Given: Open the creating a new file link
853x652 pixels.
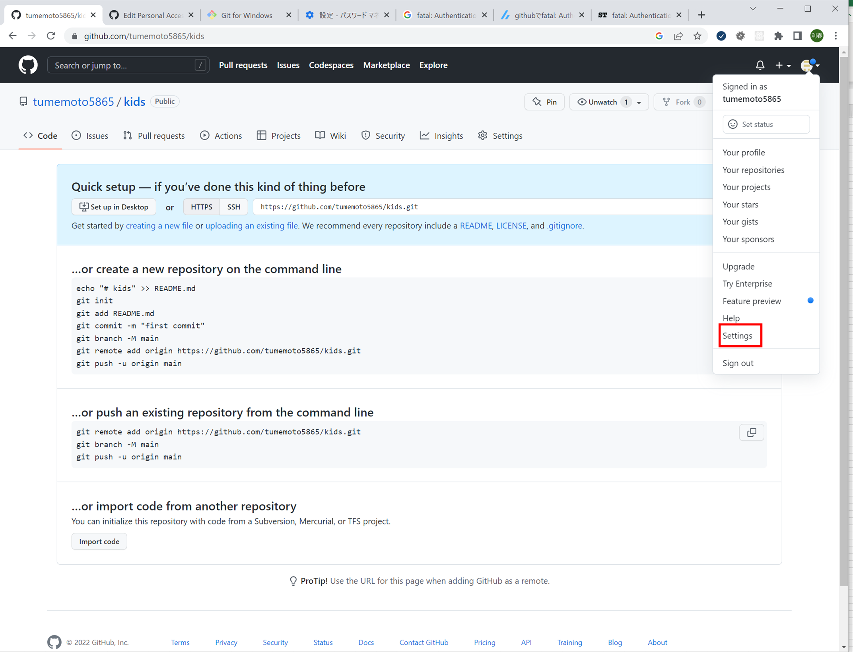Looking at the screenshot, I should (x=159, y=225).
